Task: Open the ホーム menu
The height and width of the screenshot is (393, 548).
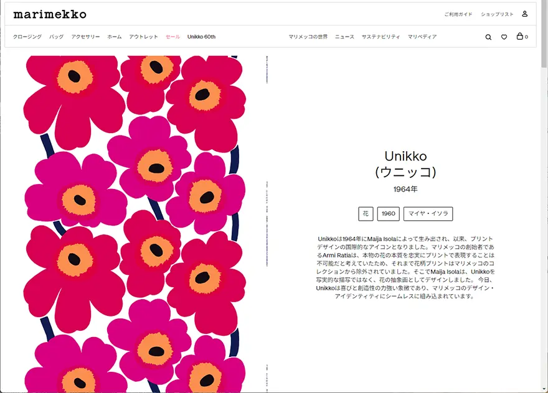Action: [115, 37]
